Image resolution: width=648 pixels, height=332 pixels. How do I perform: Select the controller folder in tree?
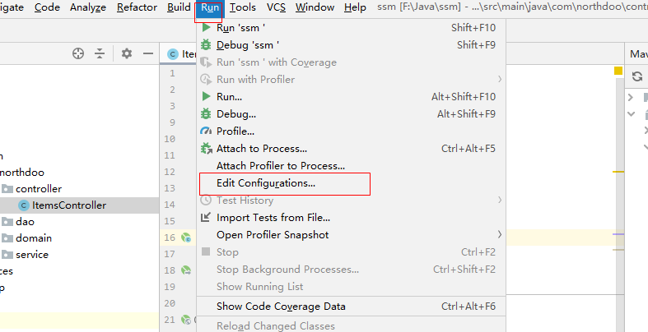(x=39, y=188)
